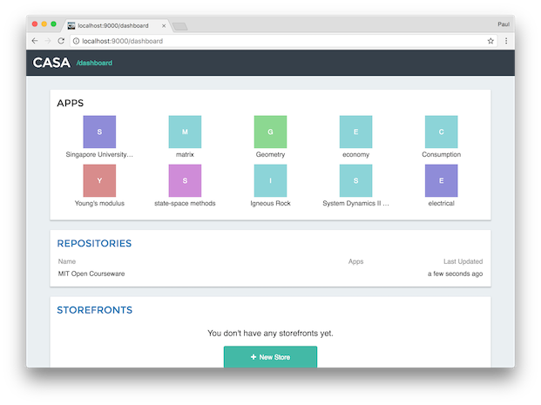Open the Singapore University app tile

(99, 132)
